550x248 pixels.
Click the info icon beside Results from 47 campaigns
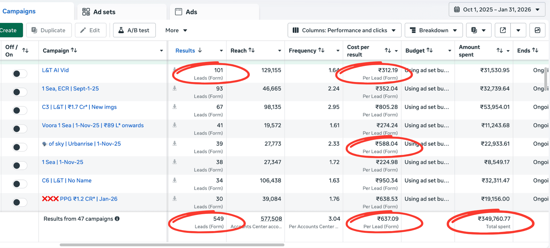tap(117, 219)
